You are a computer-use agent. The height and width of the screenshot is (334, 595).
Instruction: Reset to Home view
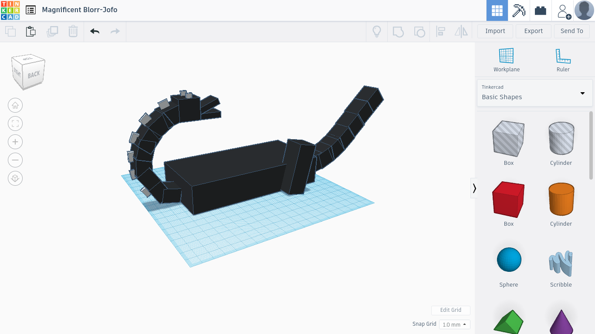[x=15, y=105]
